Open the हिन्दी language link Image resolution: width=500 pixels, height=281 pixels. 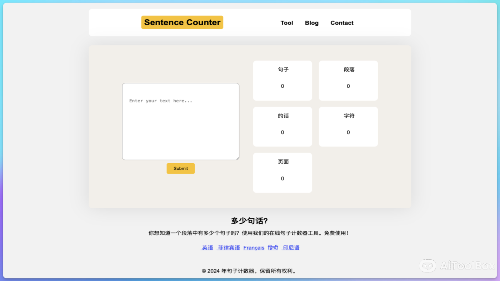click(272, 247)
